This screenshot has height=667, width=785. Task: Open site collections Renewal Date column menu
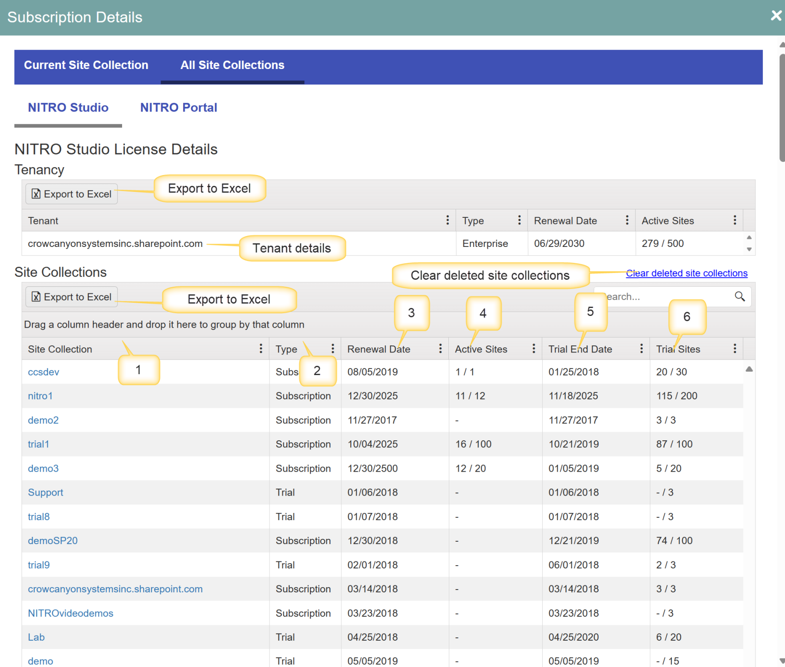tap(440, 348)
